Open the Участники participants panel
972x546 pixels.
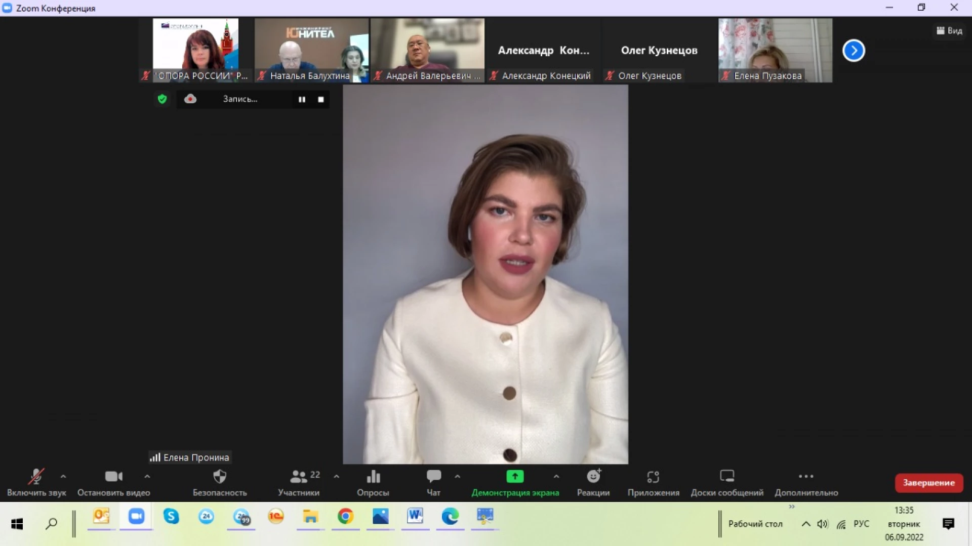tap(299, 483)
